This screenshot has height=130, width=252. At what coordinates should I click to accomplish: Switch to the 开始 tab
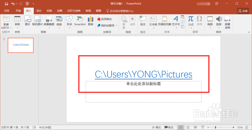click(x=18, y=11)
